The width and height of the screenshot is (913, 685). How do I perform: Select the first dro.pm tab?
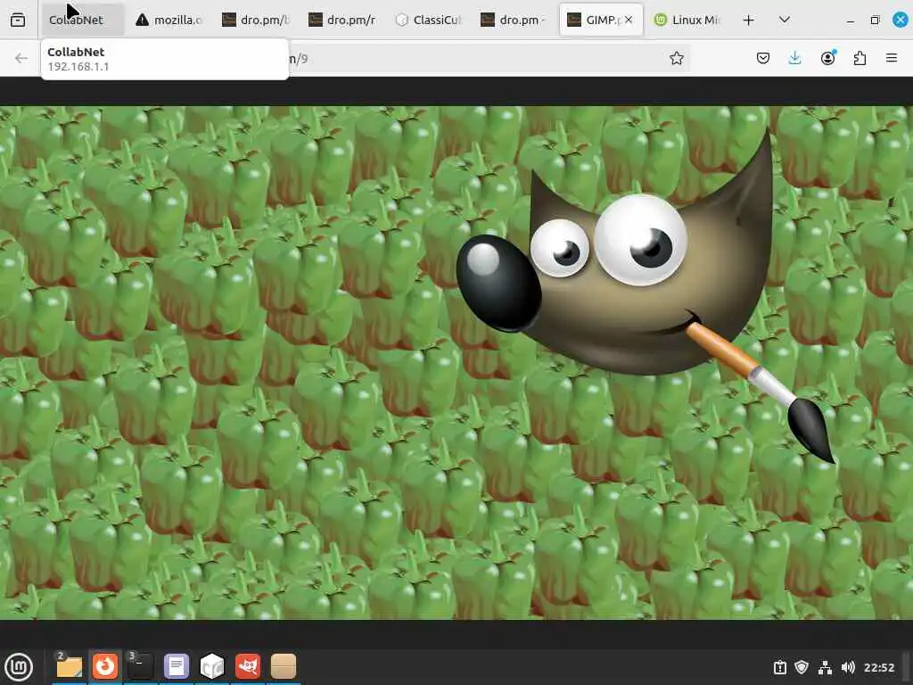[255, 20]
